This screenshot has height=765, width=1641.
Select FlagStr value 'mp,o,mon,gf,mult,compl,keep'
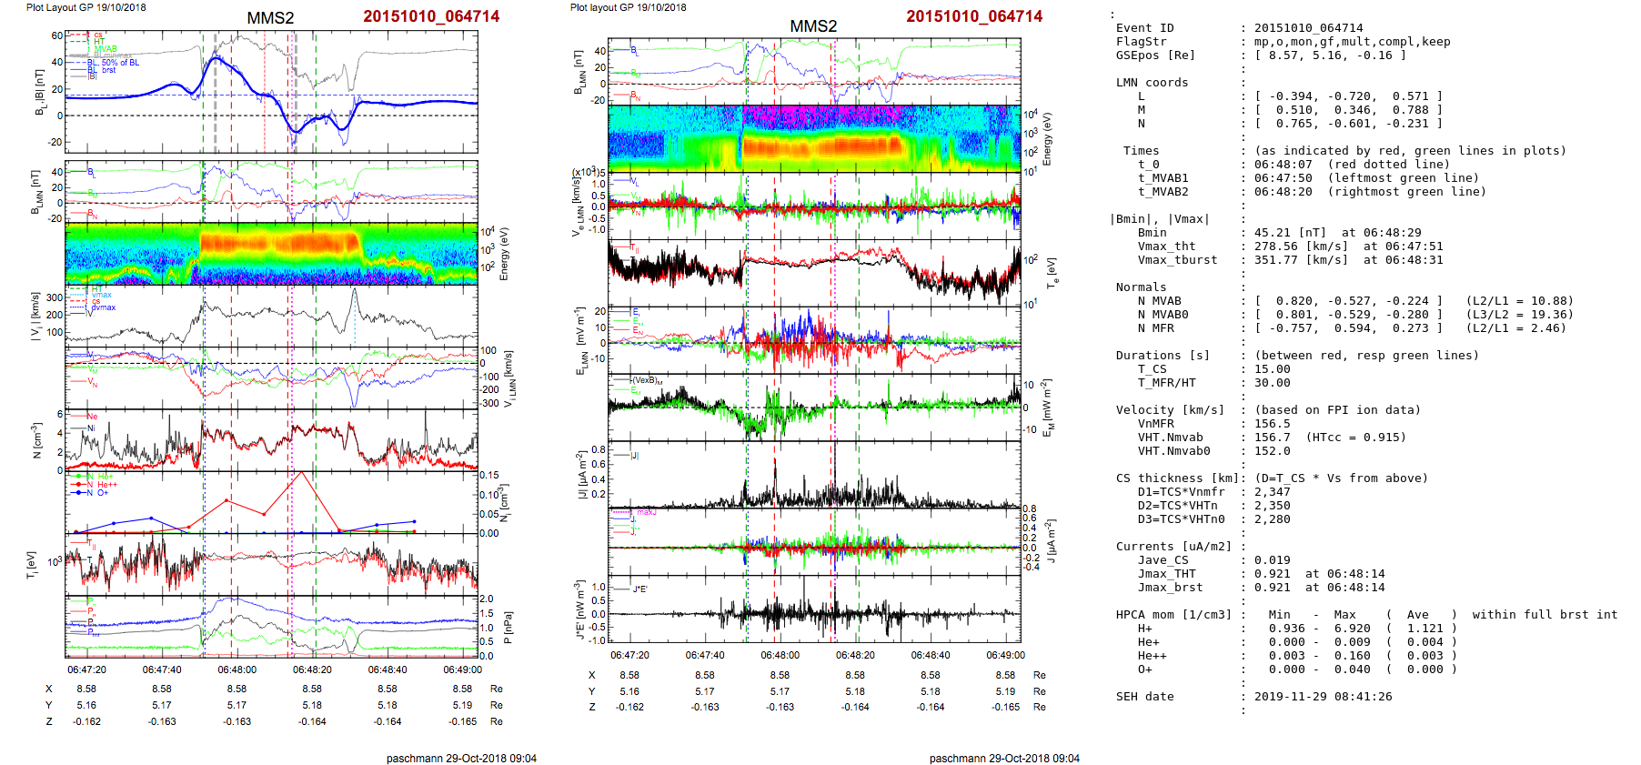coord(1352,42)
